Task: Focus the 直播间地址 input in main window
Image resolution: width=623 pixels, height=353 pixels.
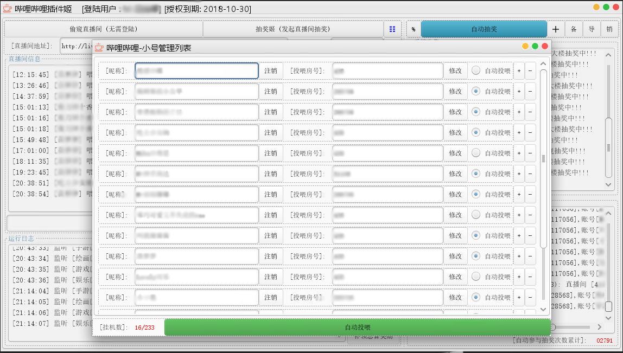Action: click(x=77, y=46)
